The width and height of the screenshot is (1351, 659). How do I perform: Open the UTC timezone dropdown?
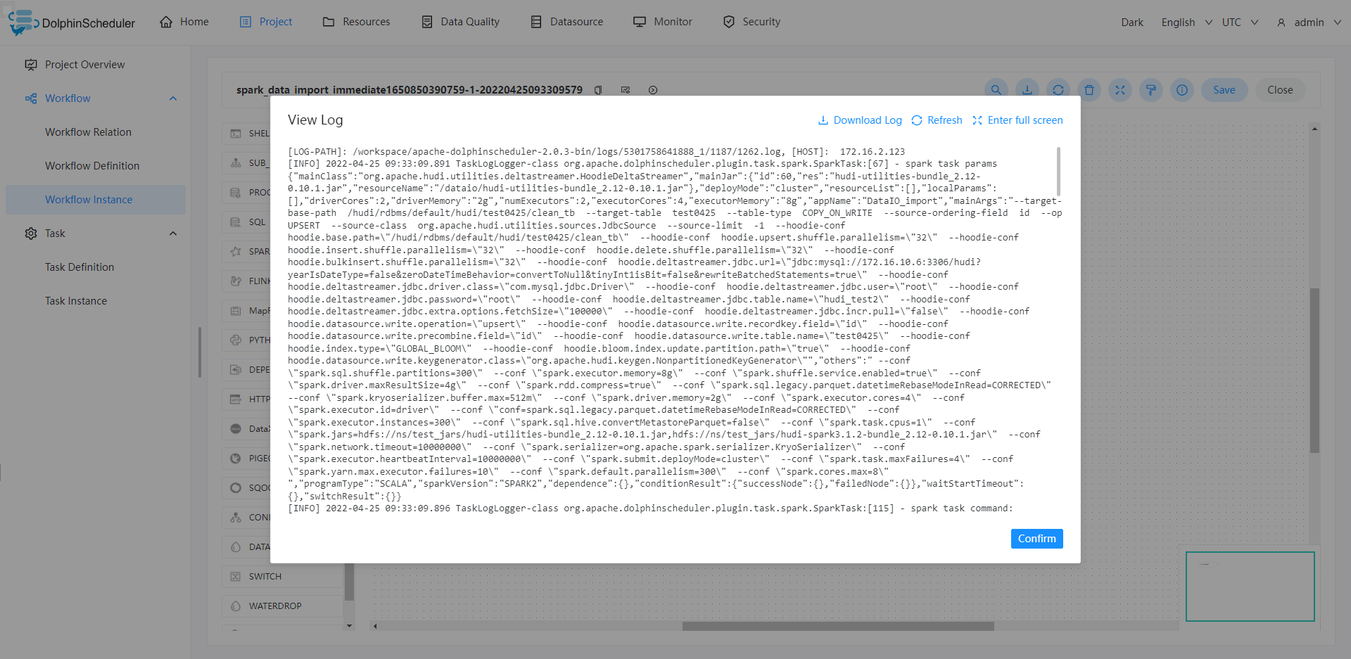coord(1240,23)
